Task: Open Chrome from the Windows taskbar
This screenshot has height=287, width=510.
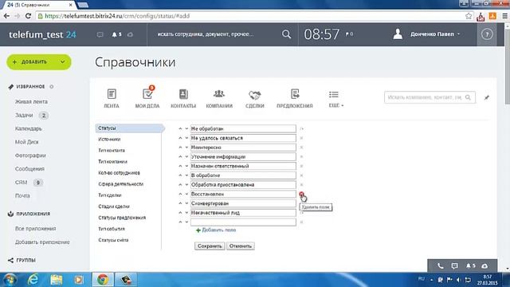Action: (x=103, y=280)
